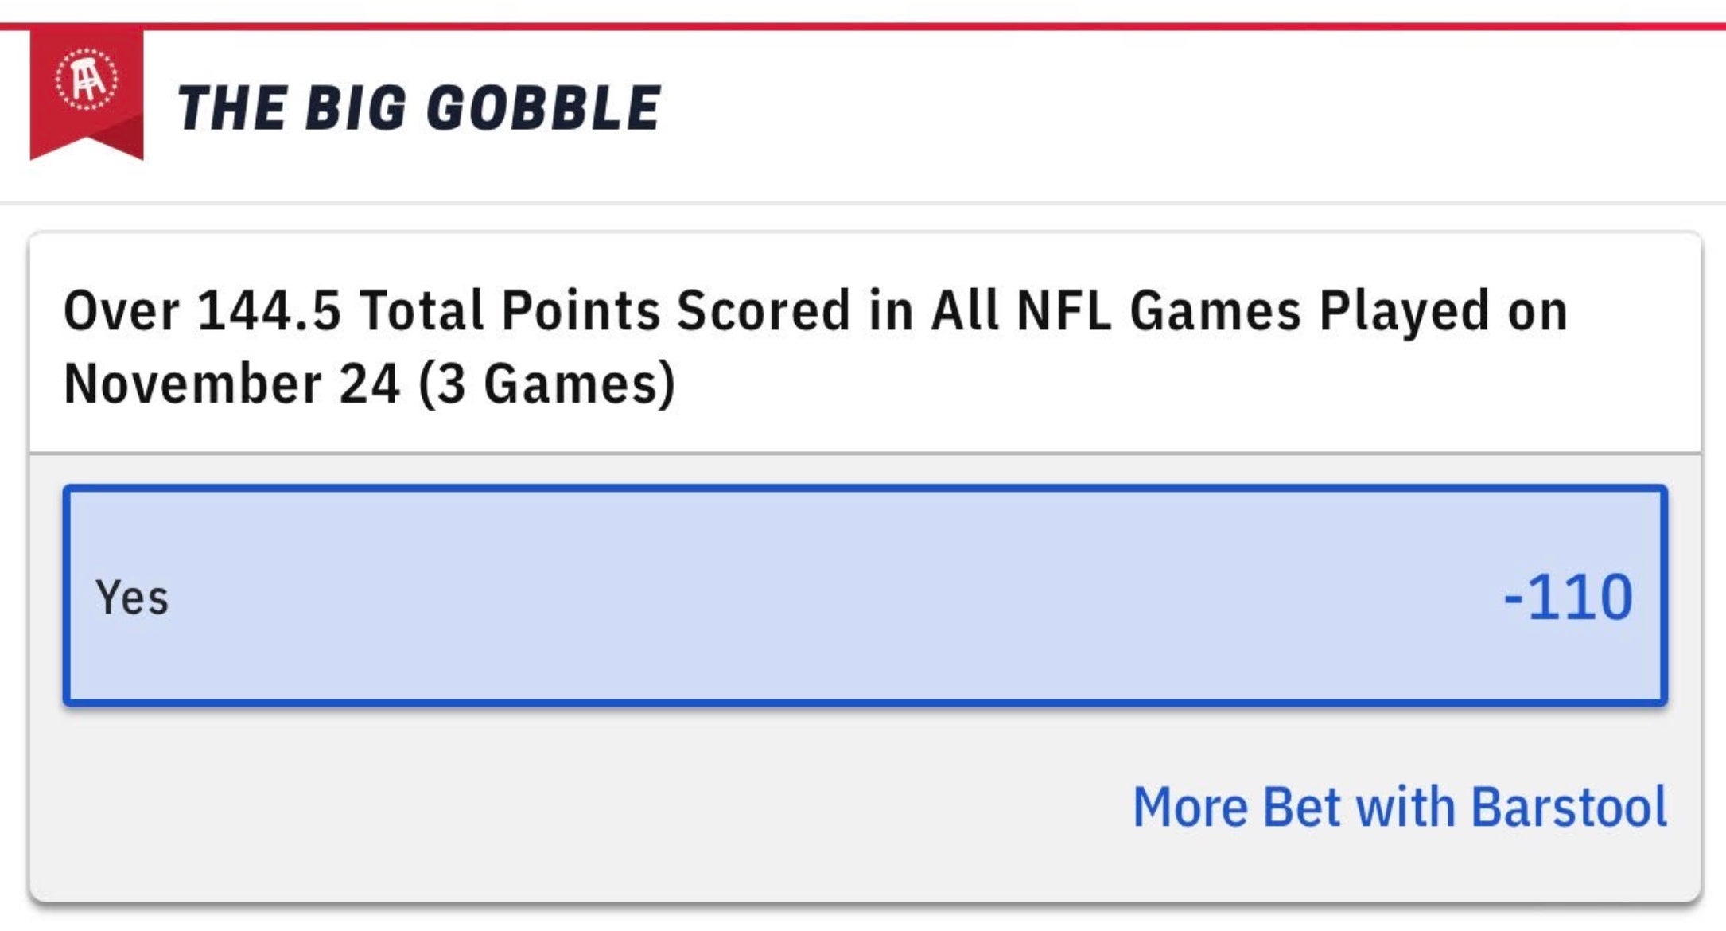This screenshot has height=931, width=1726.
Task: Click the Over 144.5 Total Points title
Action: [x=815, y=310]
